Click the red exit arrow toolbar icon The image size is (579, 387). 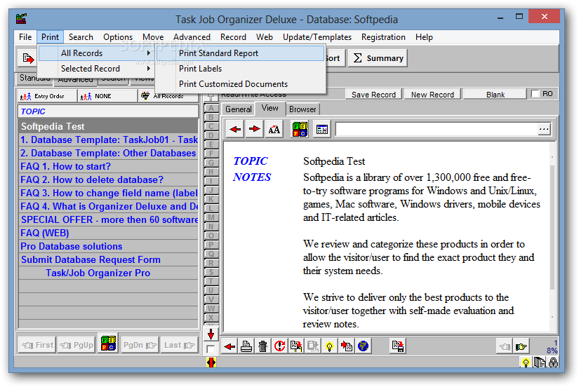click(x=27, y=58)
